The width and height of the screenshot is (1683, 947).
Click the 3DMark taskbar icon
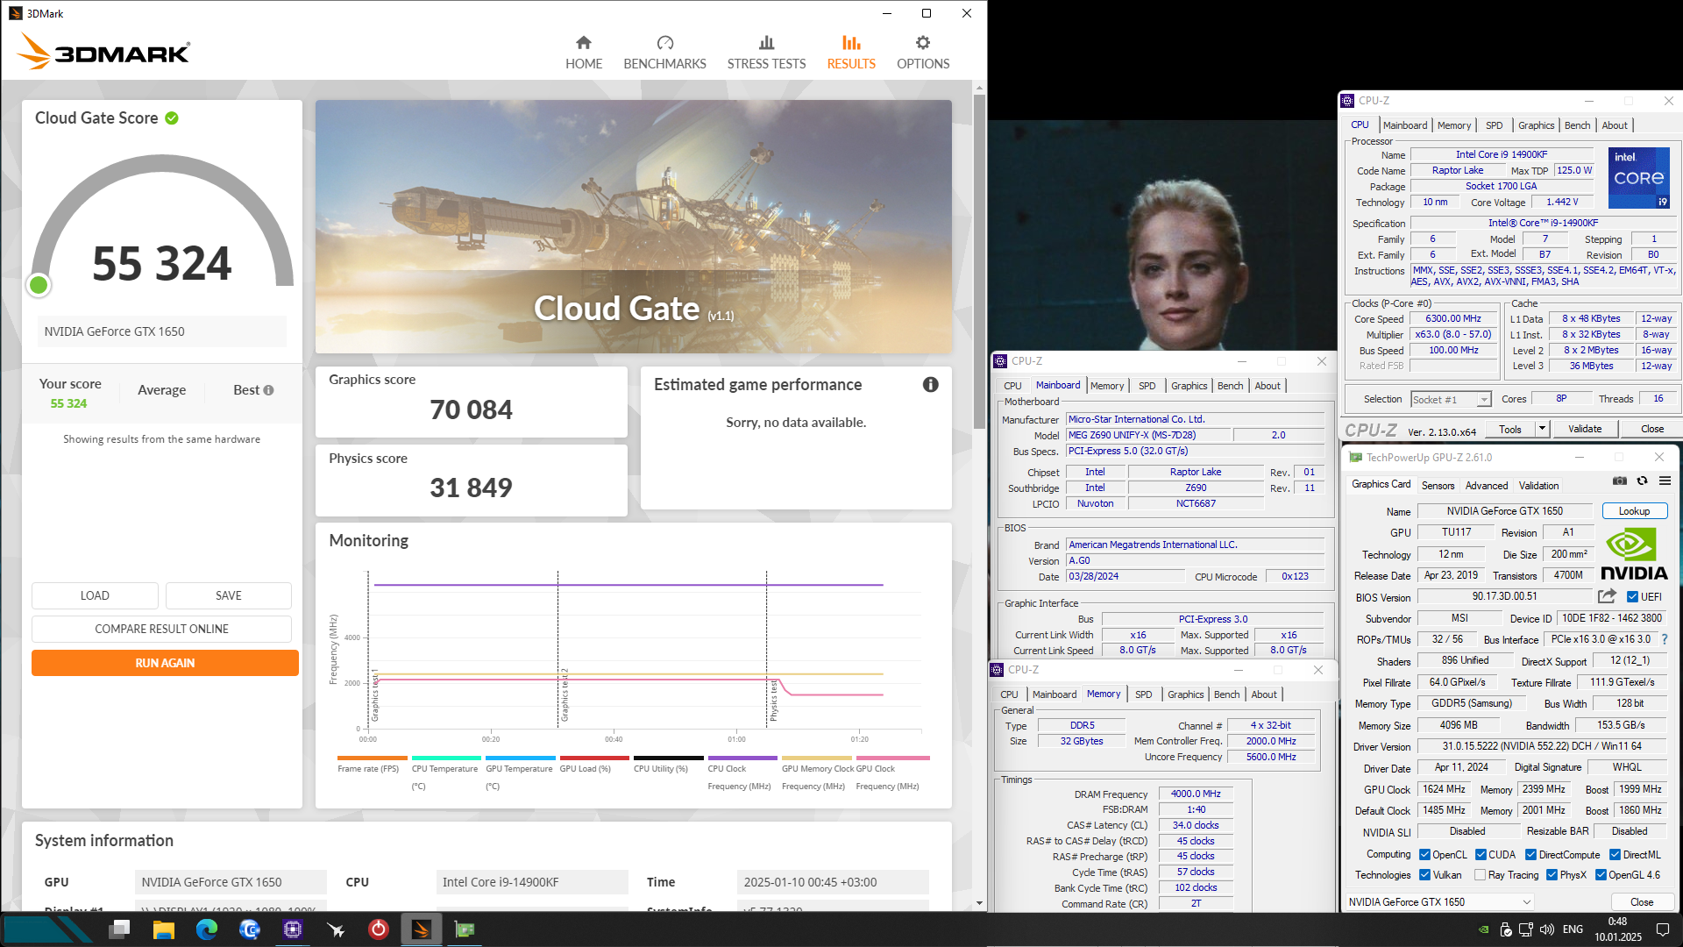tap(421, 929)
